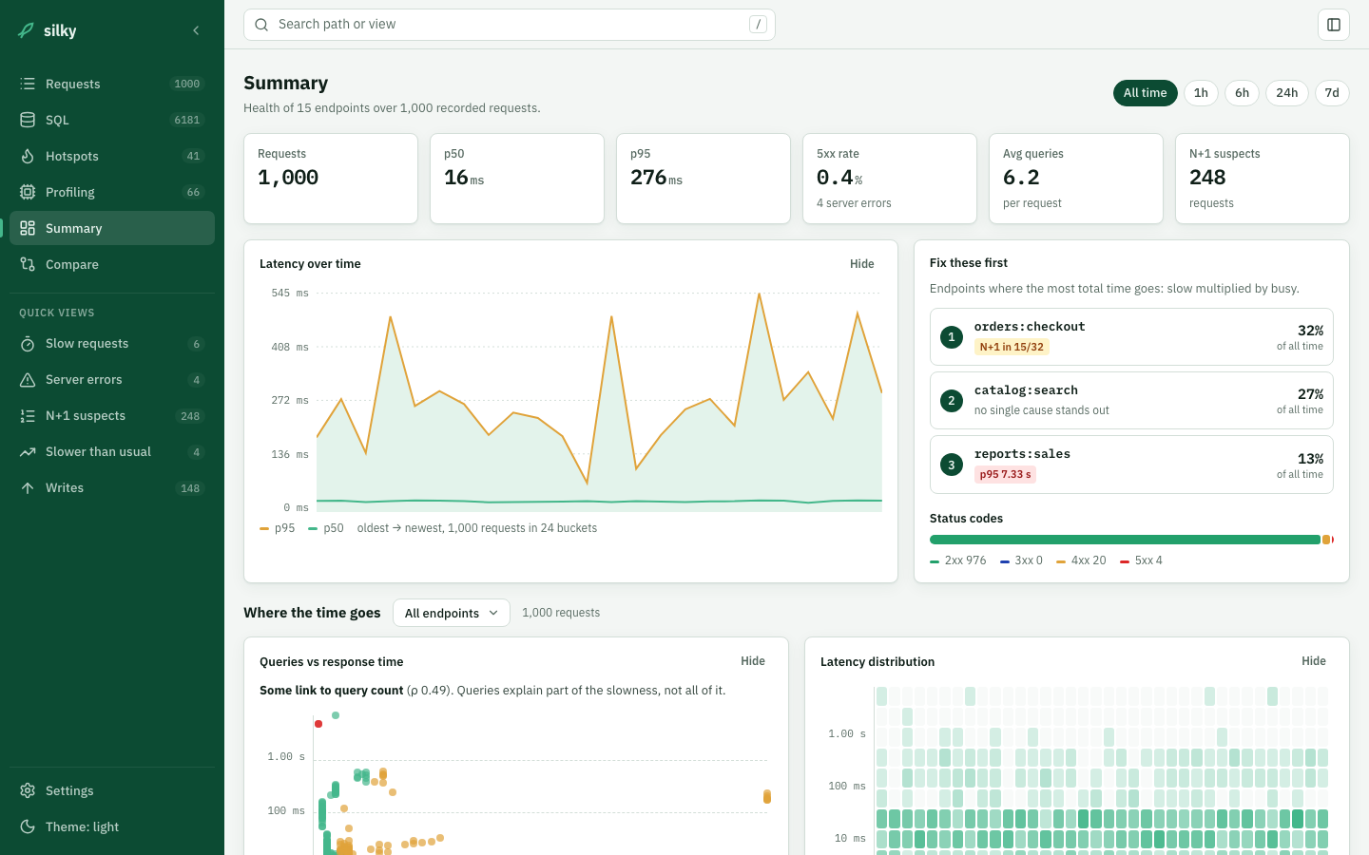Viewport: 1369px width, 855px height.
Task: Open the All endpoints dropdown
Action: click(452, 613)
